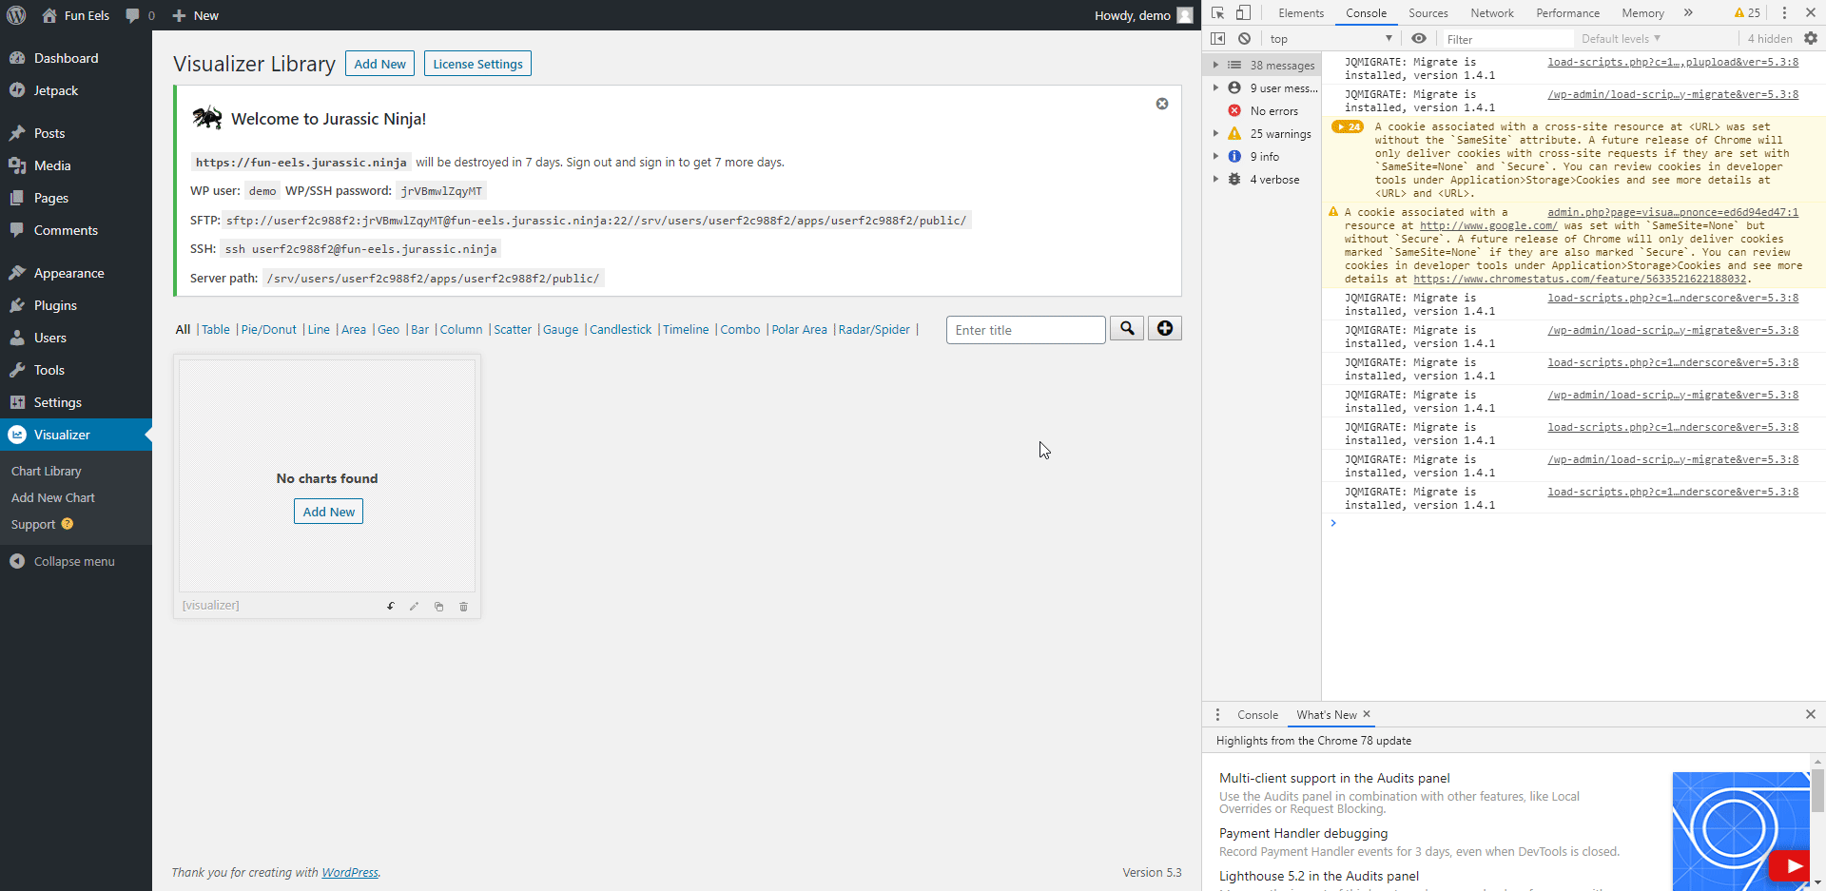Clone the chart with the copy icon
The image size is (1826, 891).
pos(438,606)
